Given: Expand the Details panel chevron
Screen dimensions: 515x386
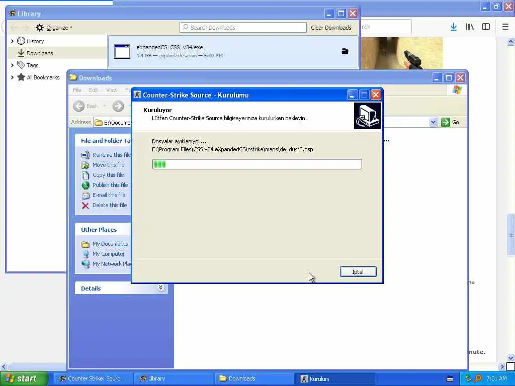Looking at the screenshot, I should [x=160, y=288].
